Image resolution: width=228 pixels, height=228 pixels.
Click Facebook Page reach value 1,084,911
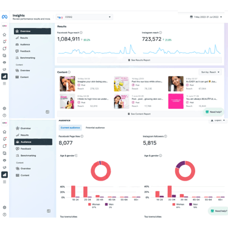(x=69, y=39)
